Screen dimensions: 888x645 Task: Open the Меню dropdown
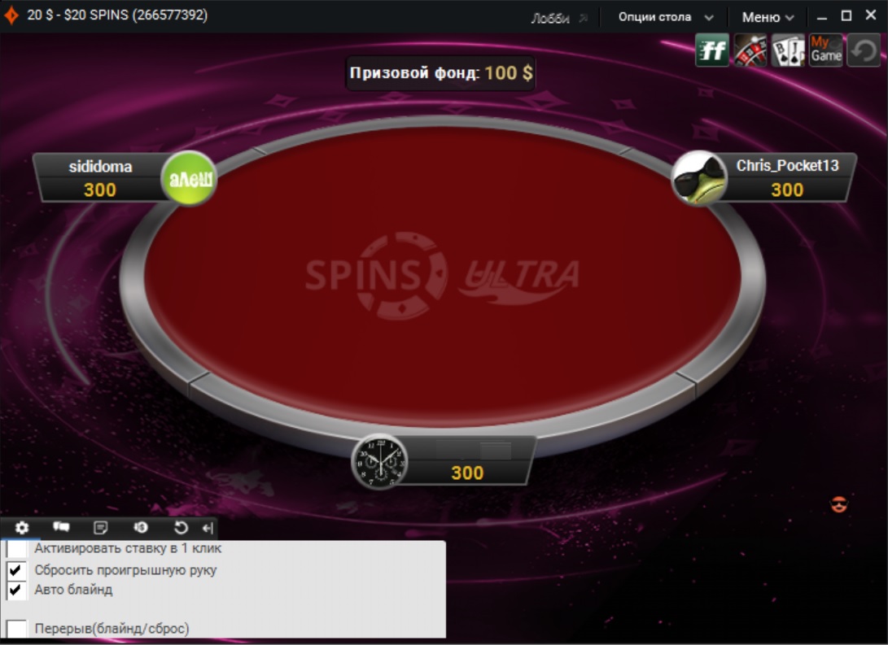(x=768, y=18)
